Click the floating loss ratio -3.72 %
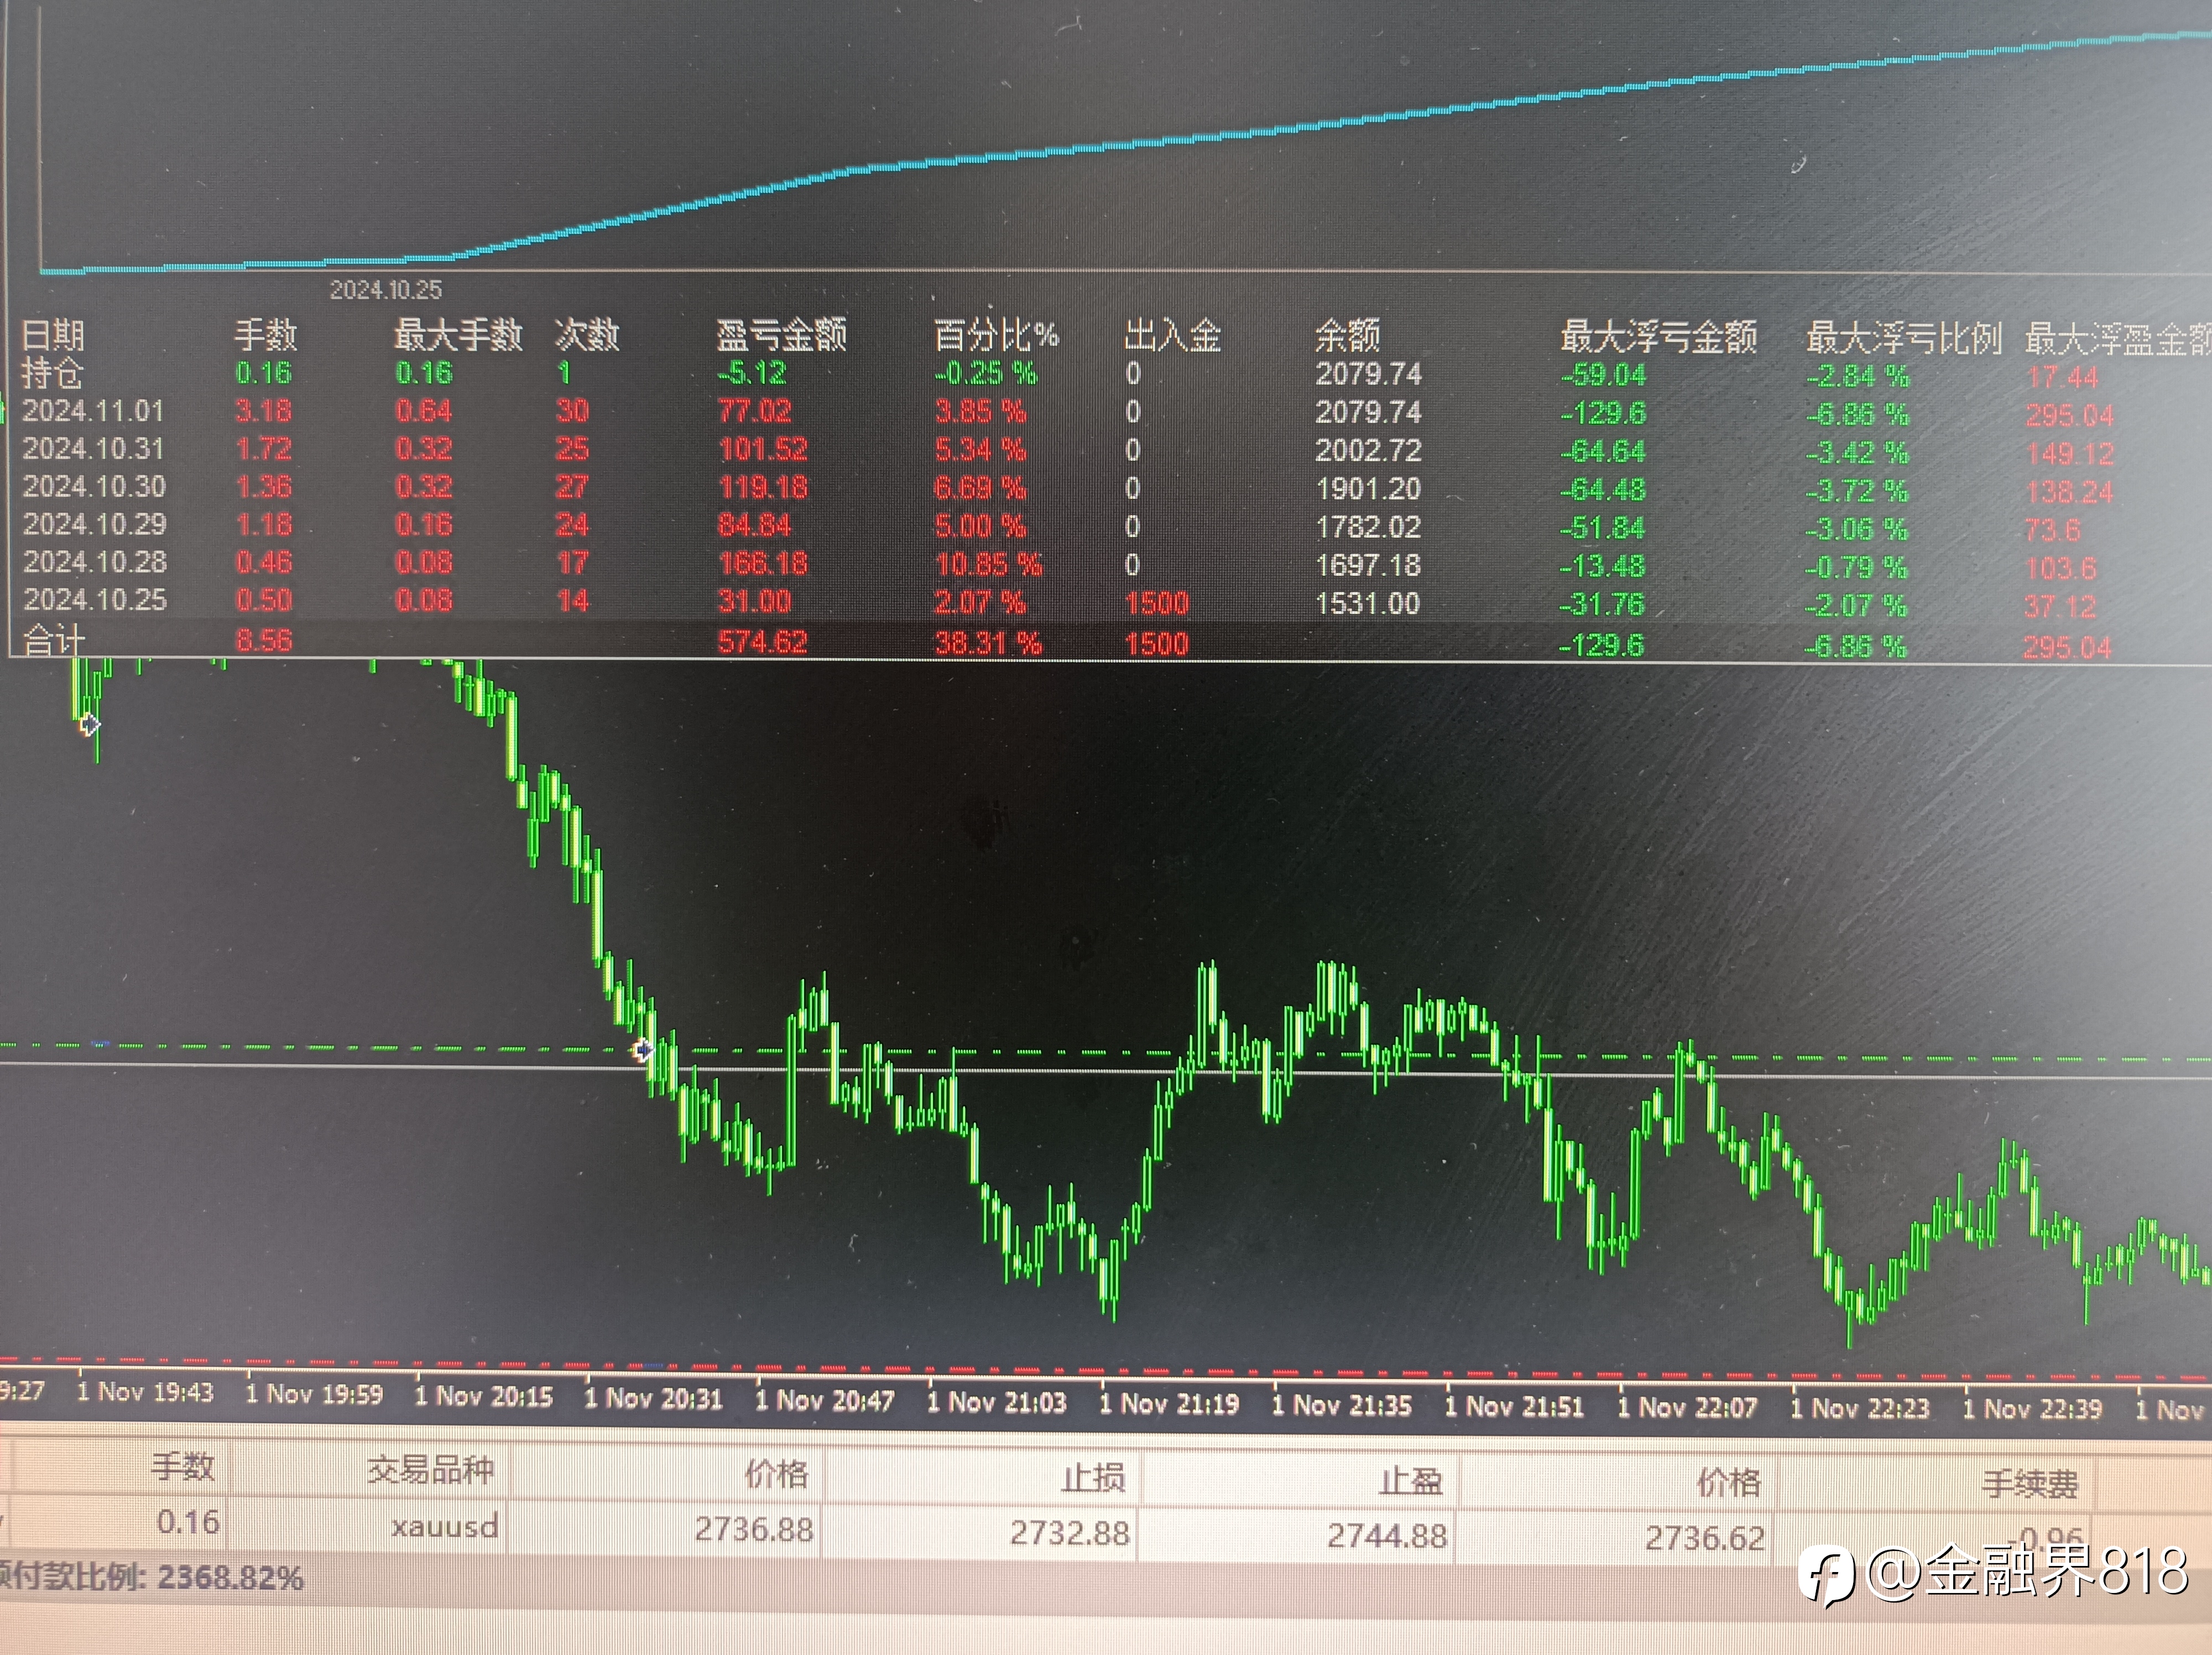2212x1655 pixels. tap(1857, 492)
